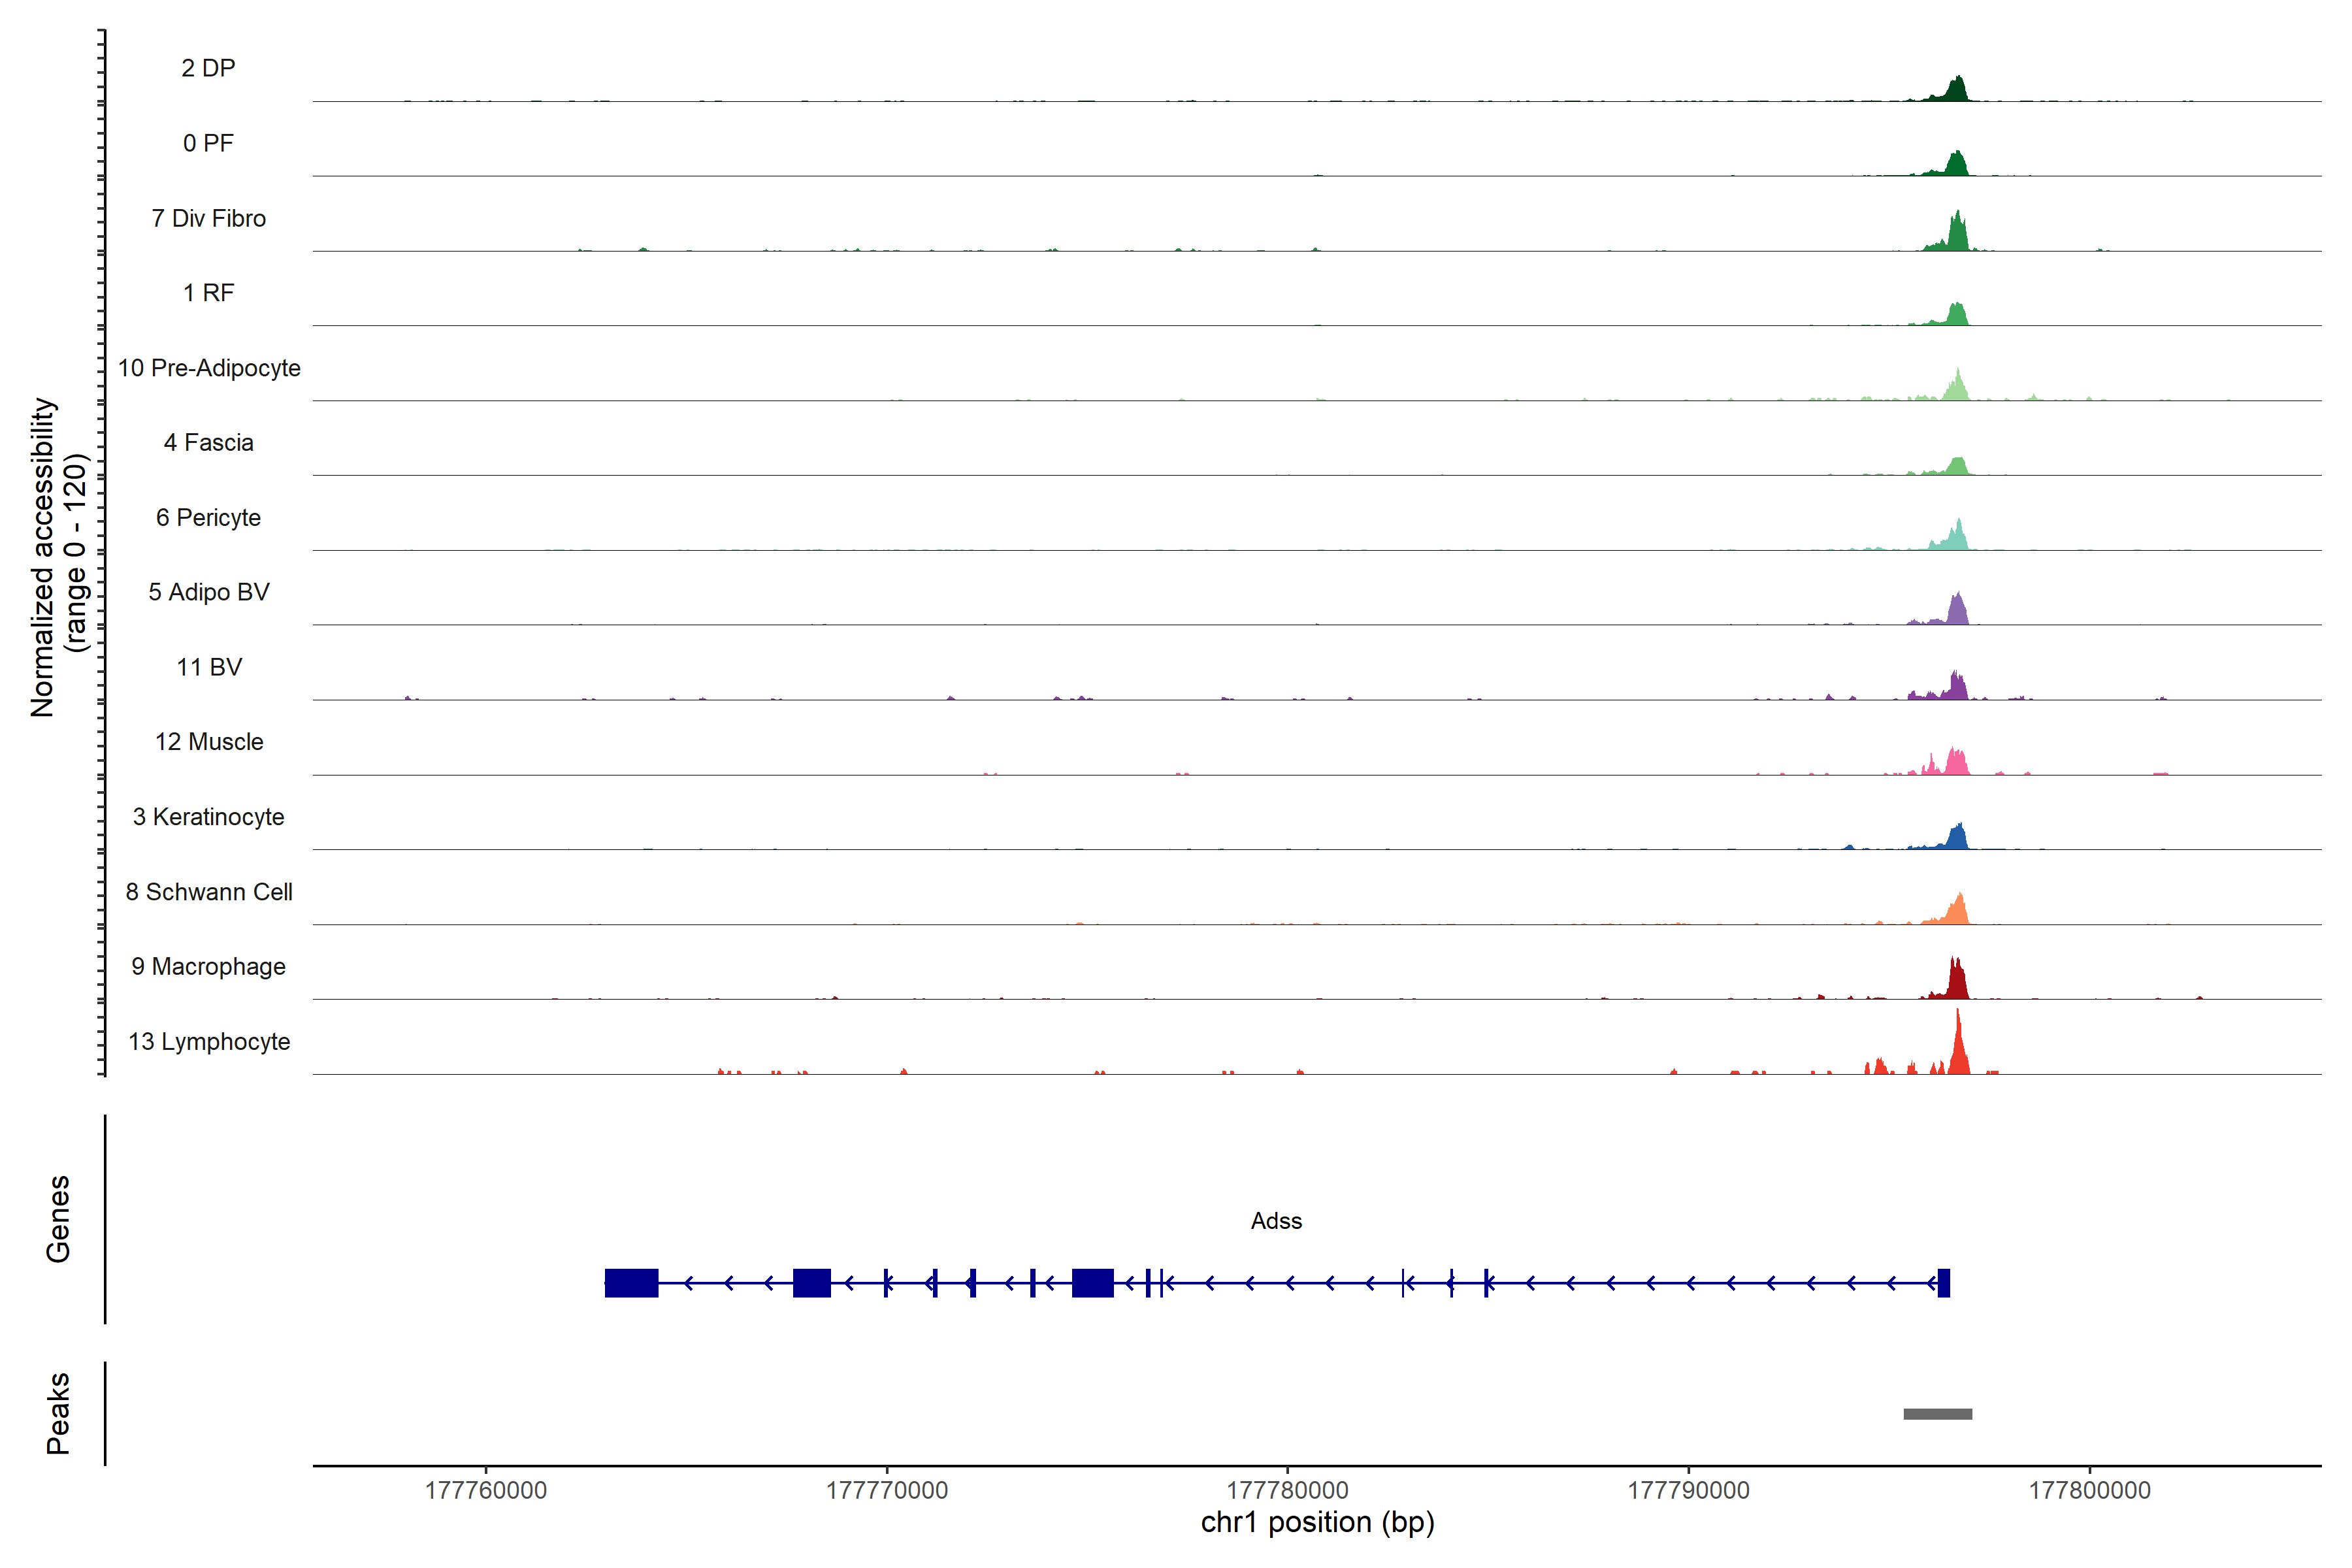Click the 3 Keratinocyte track label

[x=208, y=817]
